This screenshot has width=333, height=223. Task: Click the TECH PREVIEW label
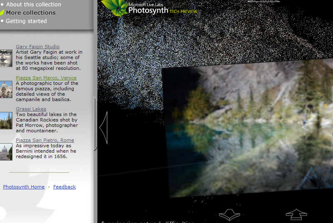[x=183, y=12]
